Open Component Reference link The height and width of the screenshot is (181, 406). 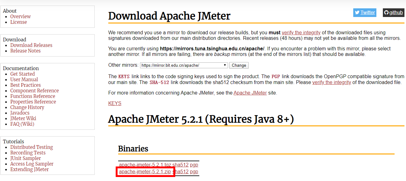(x=35, y=90)
